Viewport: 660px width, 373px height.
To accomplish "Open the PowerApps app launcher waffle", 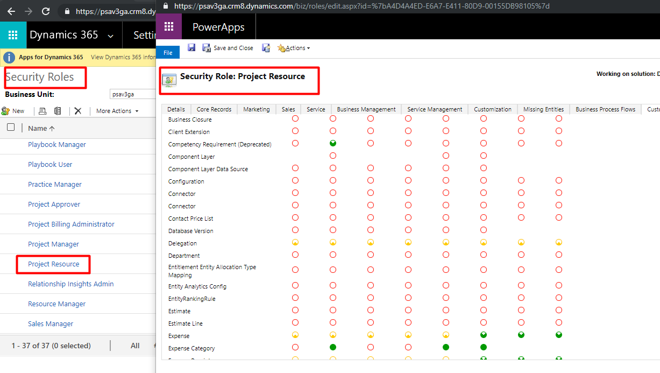I will pyautogui.click(x=169, y=27).
